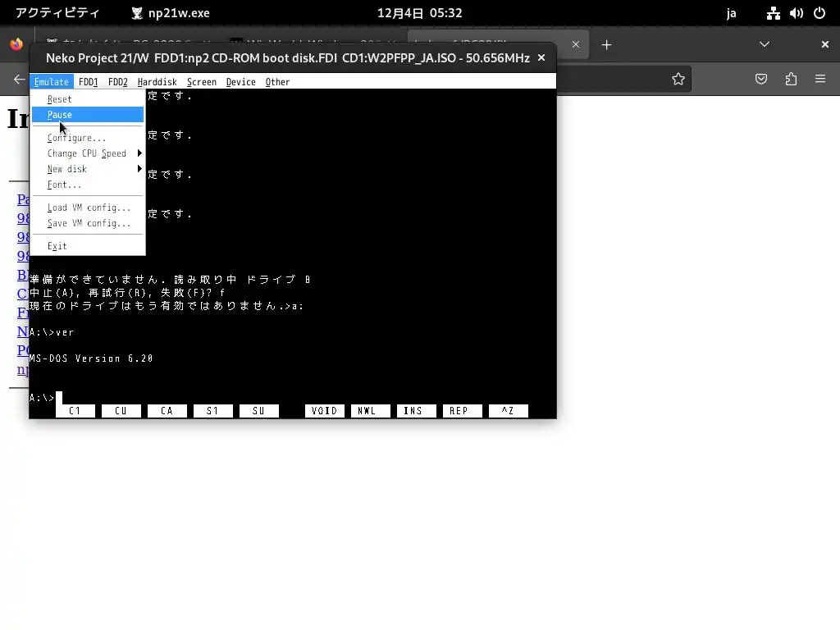This screenshot has height=630, width=840.
Task: Open Firefox hamburger application menu
Action: pyautogui.click(x=820, y=80)
